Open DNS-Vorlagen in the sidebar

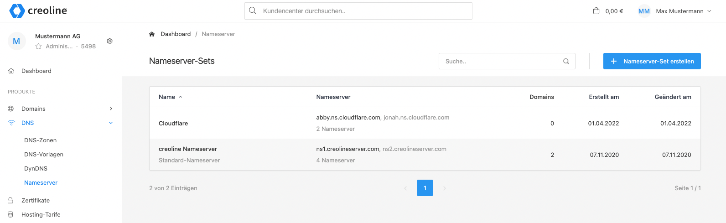click(43, 154)
